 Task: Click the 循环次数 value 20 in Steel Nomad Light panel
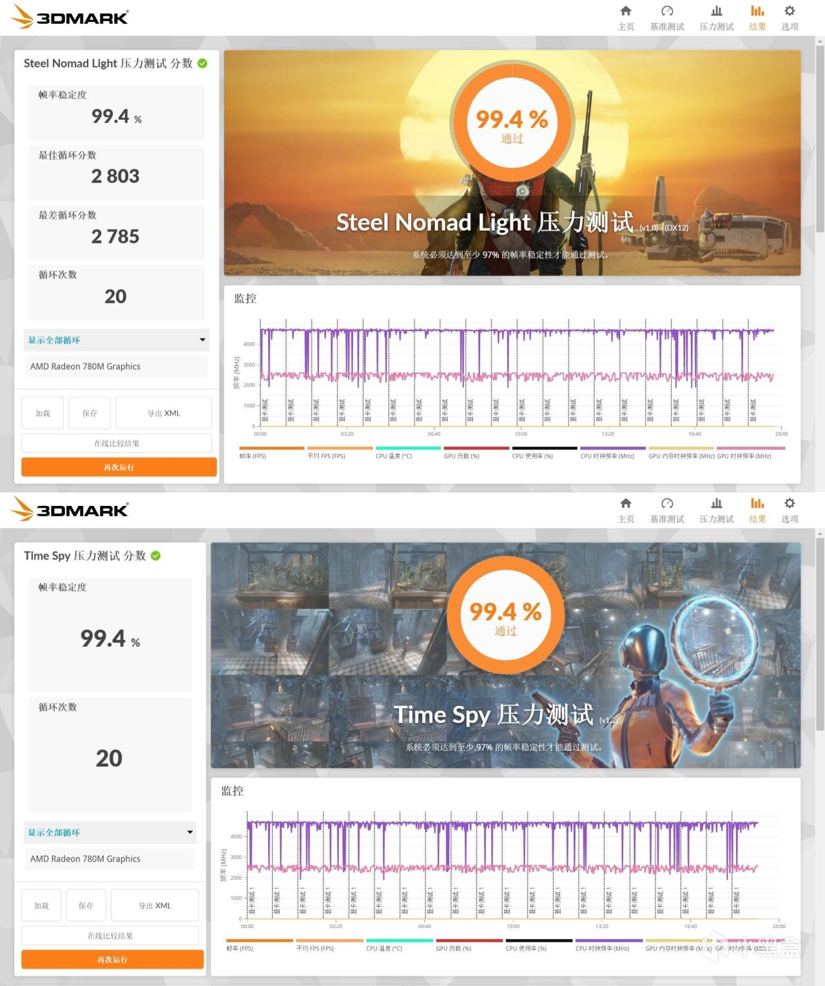[x=116, y=296]
